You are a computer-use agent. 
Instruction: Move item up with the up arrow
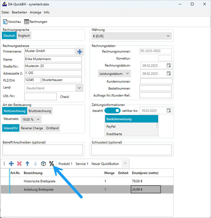click(x=27, y=163)
